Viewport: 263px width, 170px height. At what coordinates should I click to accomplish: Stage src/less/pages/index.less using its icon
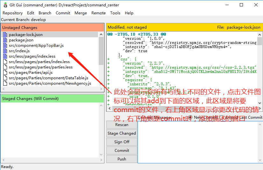(x=5, y=56)
